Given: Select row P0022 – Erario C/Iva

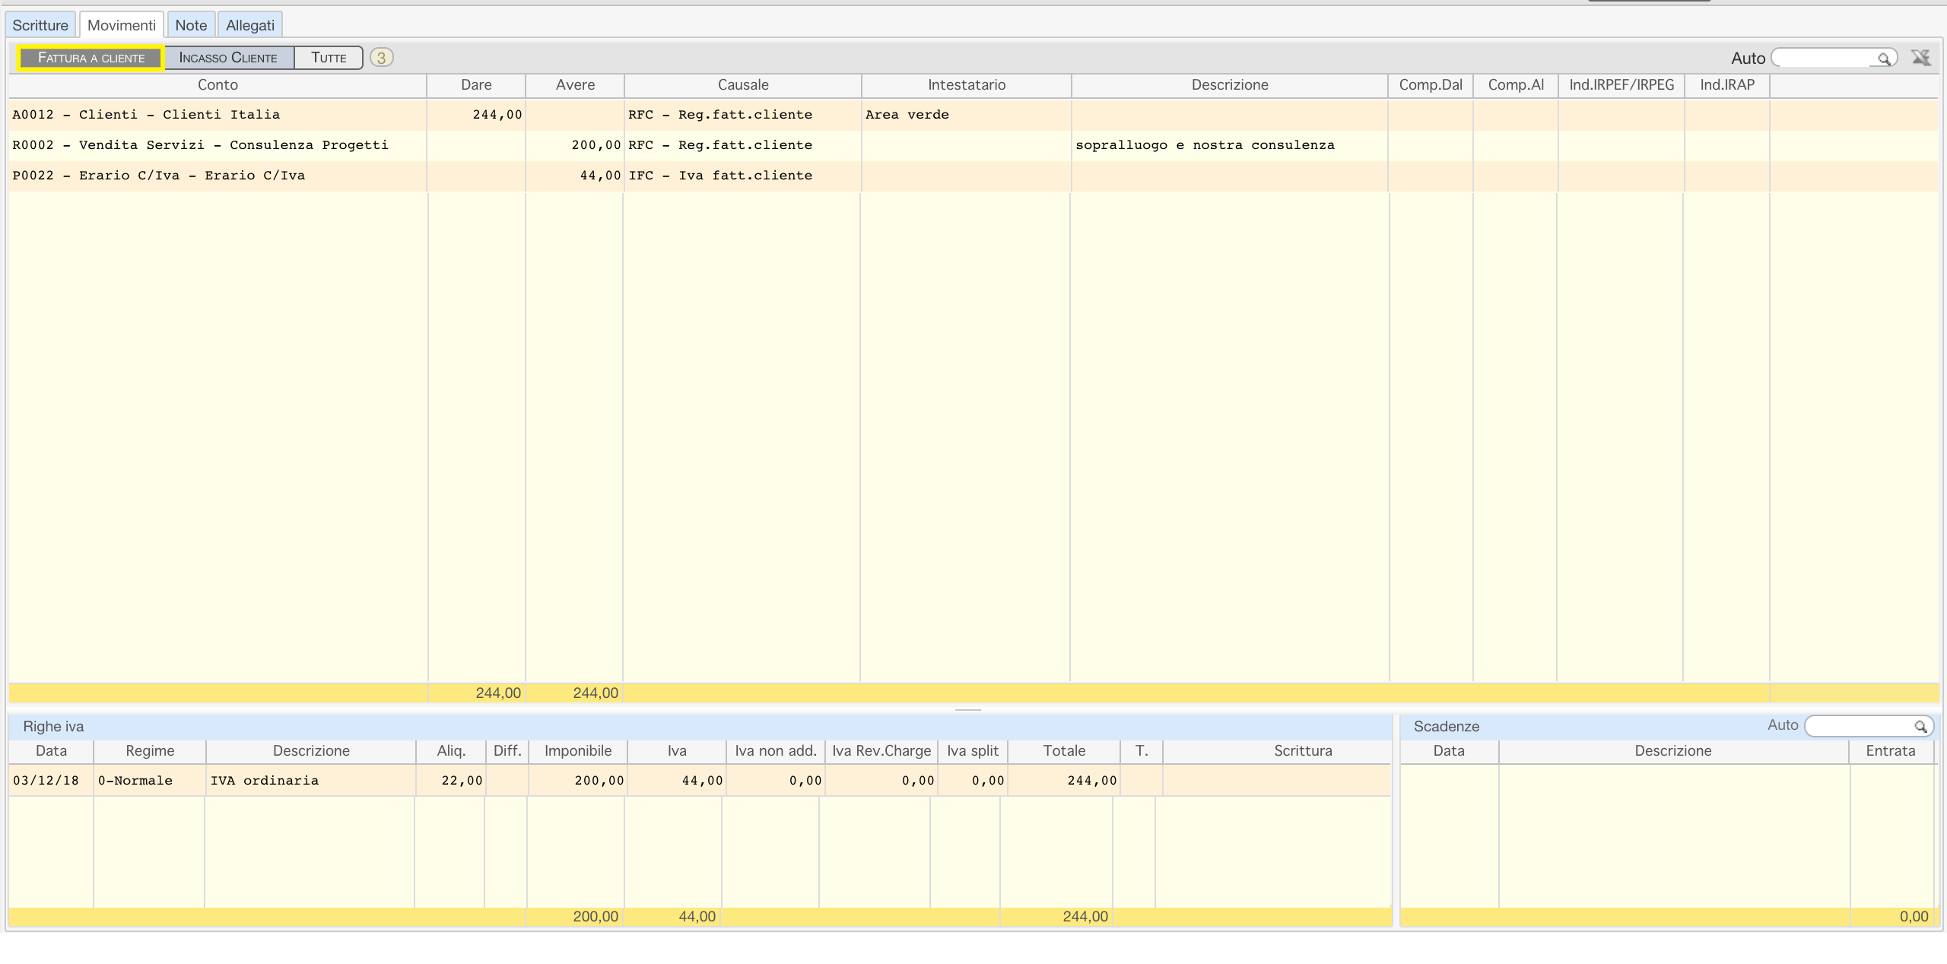Looking at the screenshot, I should (973, 176).
